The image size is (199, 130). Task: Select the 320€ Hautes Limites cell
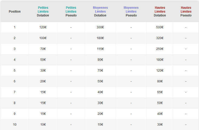(x=160, y=38)
